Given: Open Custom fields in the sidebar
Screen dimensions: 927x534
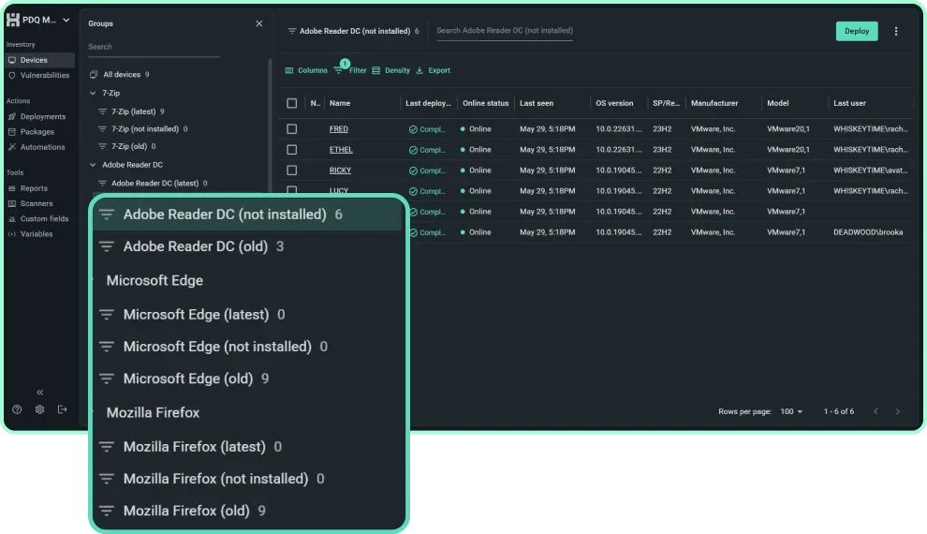Looking at the screenshot, I should [x=39, y=219].
